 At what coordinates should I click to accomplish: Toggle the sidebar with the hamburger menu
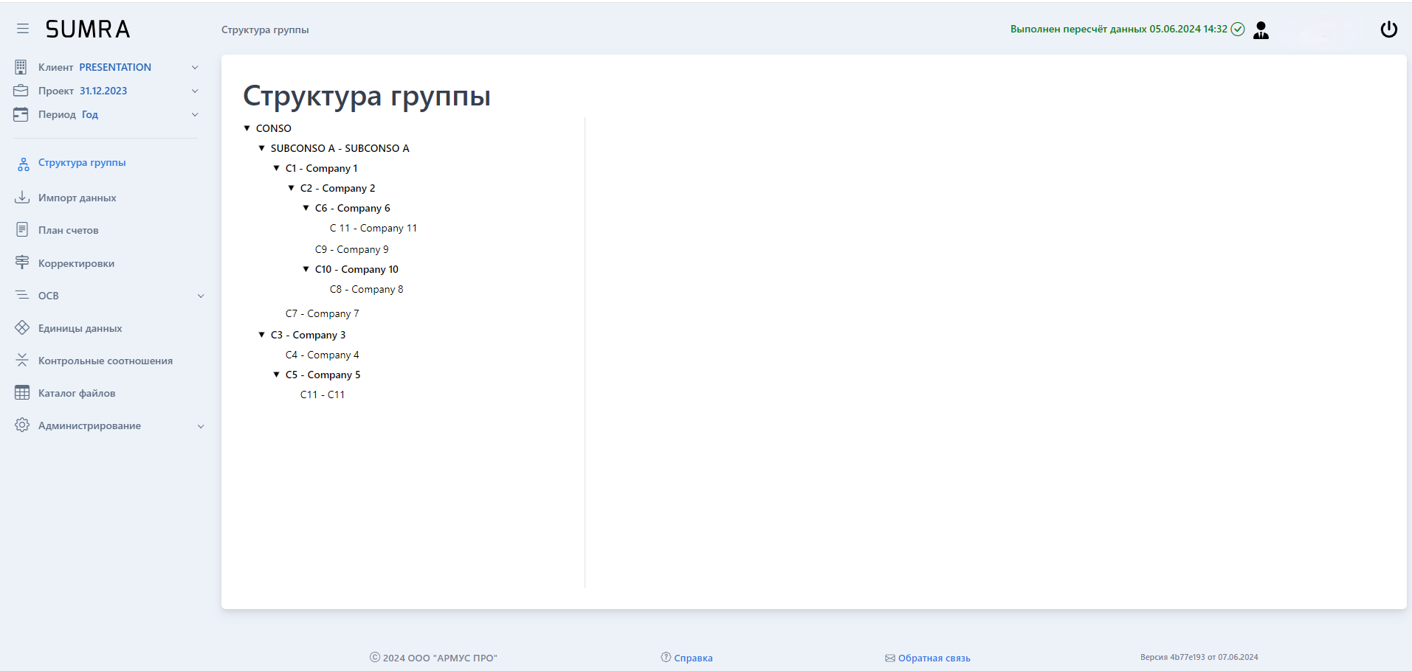[22, 28]
